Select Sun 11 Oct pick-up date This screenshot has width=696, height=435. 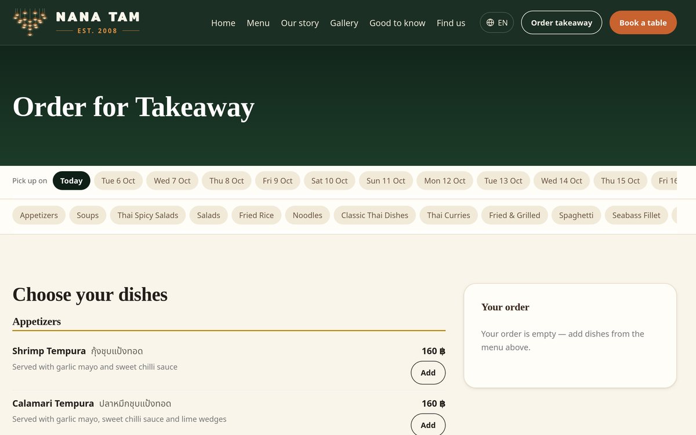[x=386, y=180]
